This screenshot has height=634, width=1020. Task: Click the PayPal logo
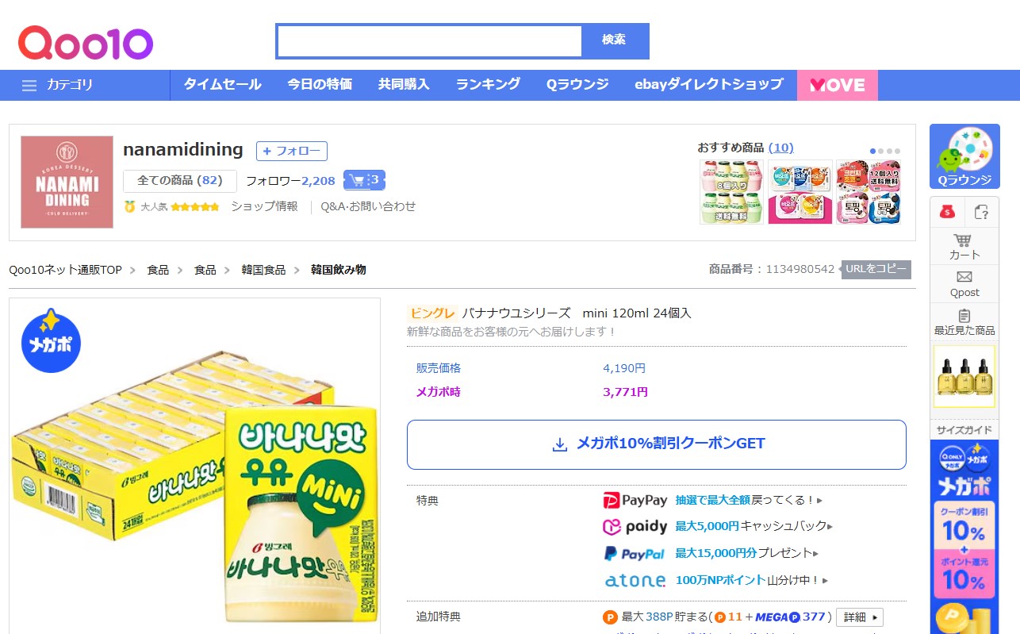pyautogui.click(x=635, y=553)
